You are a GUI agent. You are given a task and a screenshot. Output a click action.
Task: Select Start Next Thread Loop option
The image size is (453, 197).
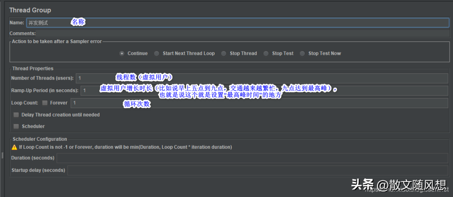pyautogui.click(x=156, y=54)
